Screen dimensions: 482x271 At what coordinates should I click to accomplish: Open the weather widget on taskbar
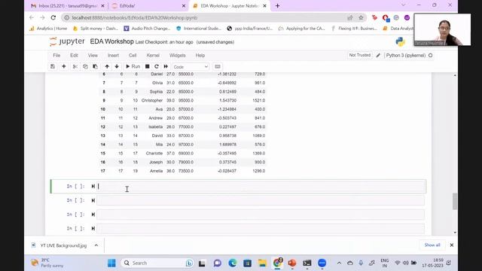pos(47,263)
